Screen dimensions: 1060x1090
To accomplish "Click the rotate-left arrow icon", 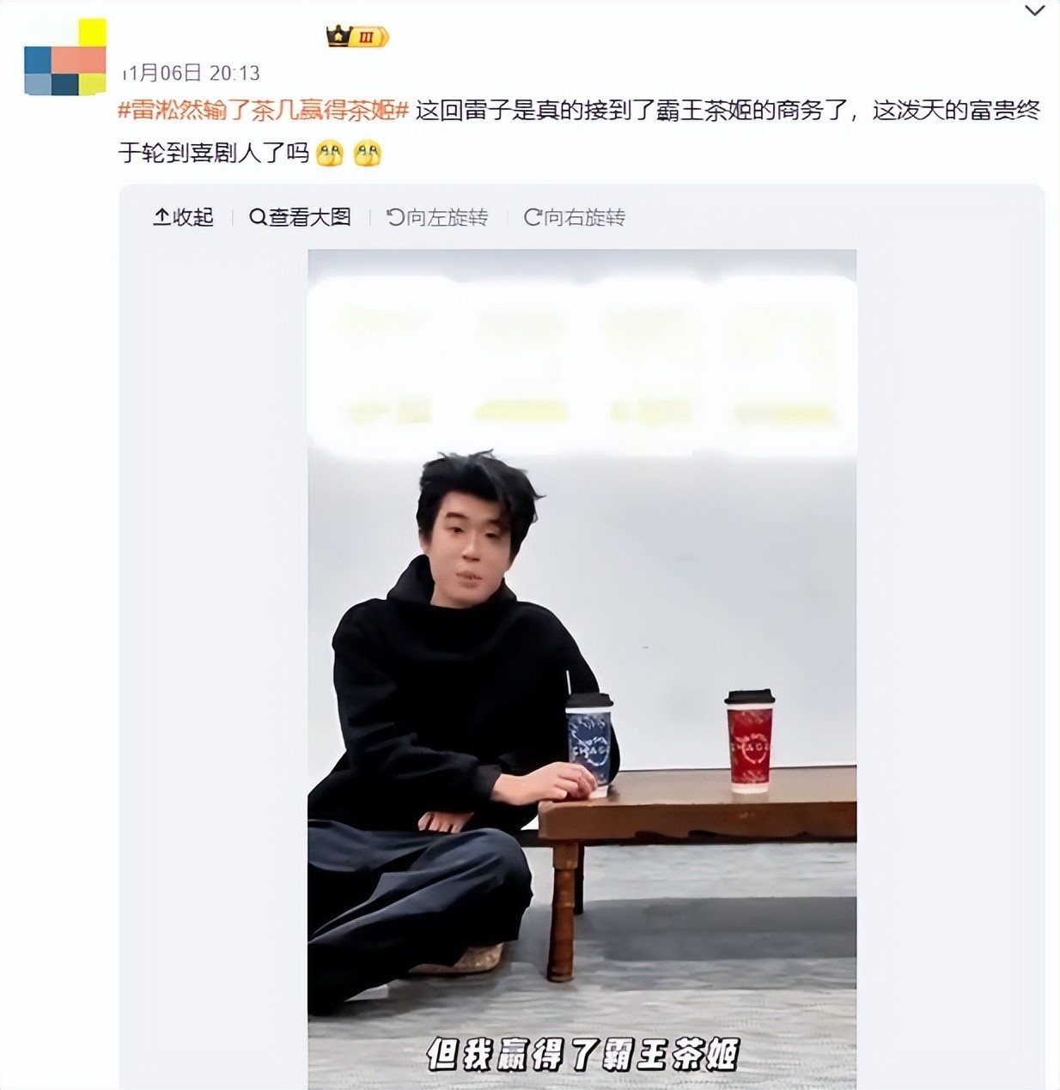I will point(395,217).
